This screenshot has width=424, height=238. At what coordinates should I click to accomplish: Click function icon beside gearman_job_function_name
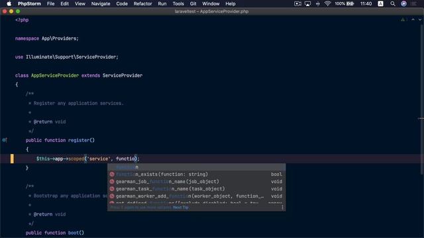coord(112,182)
